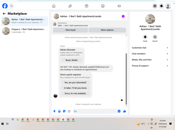Open the Facebook search magnifier
The width and height of the screenshot is (175, 130).
[x=12, y=6]
